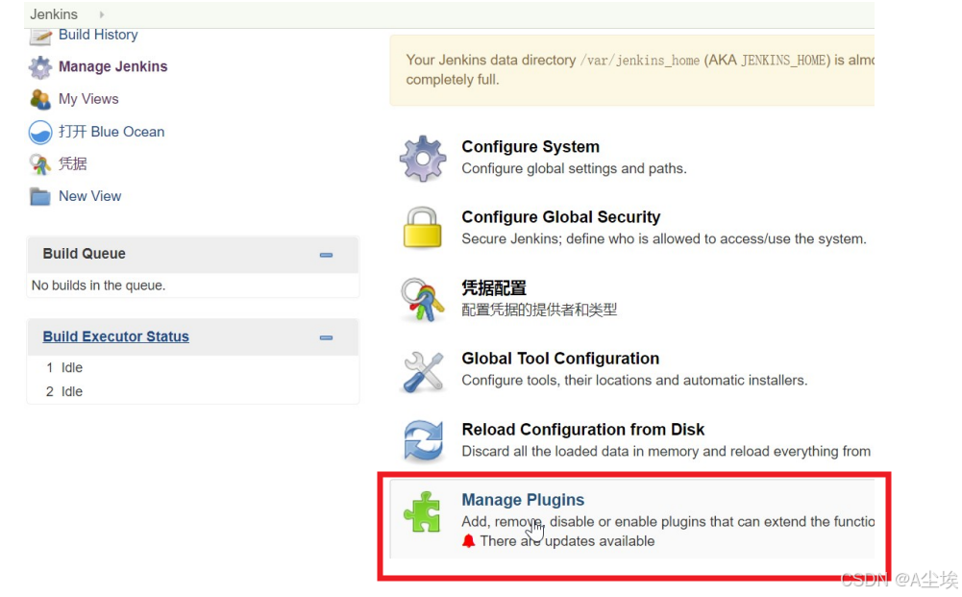Click the Reload Configuration arrows icon

423,441
